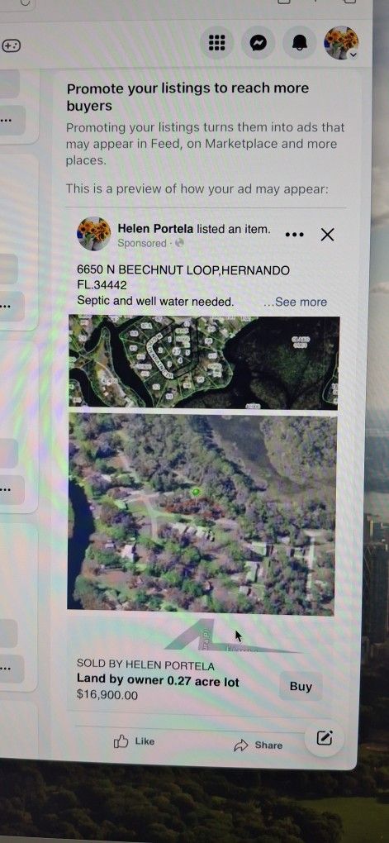Click Helen Portela's name in ad preview
389x843 pixels.
click(x=155, y=229)
